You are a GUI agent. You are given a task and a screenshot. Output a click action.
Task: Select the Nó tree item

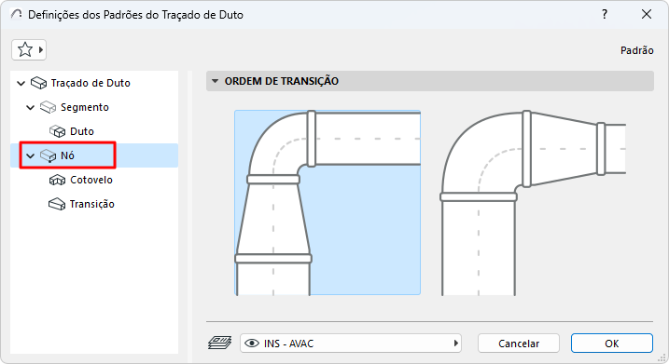pyautogui.click(x=94, y=155)
